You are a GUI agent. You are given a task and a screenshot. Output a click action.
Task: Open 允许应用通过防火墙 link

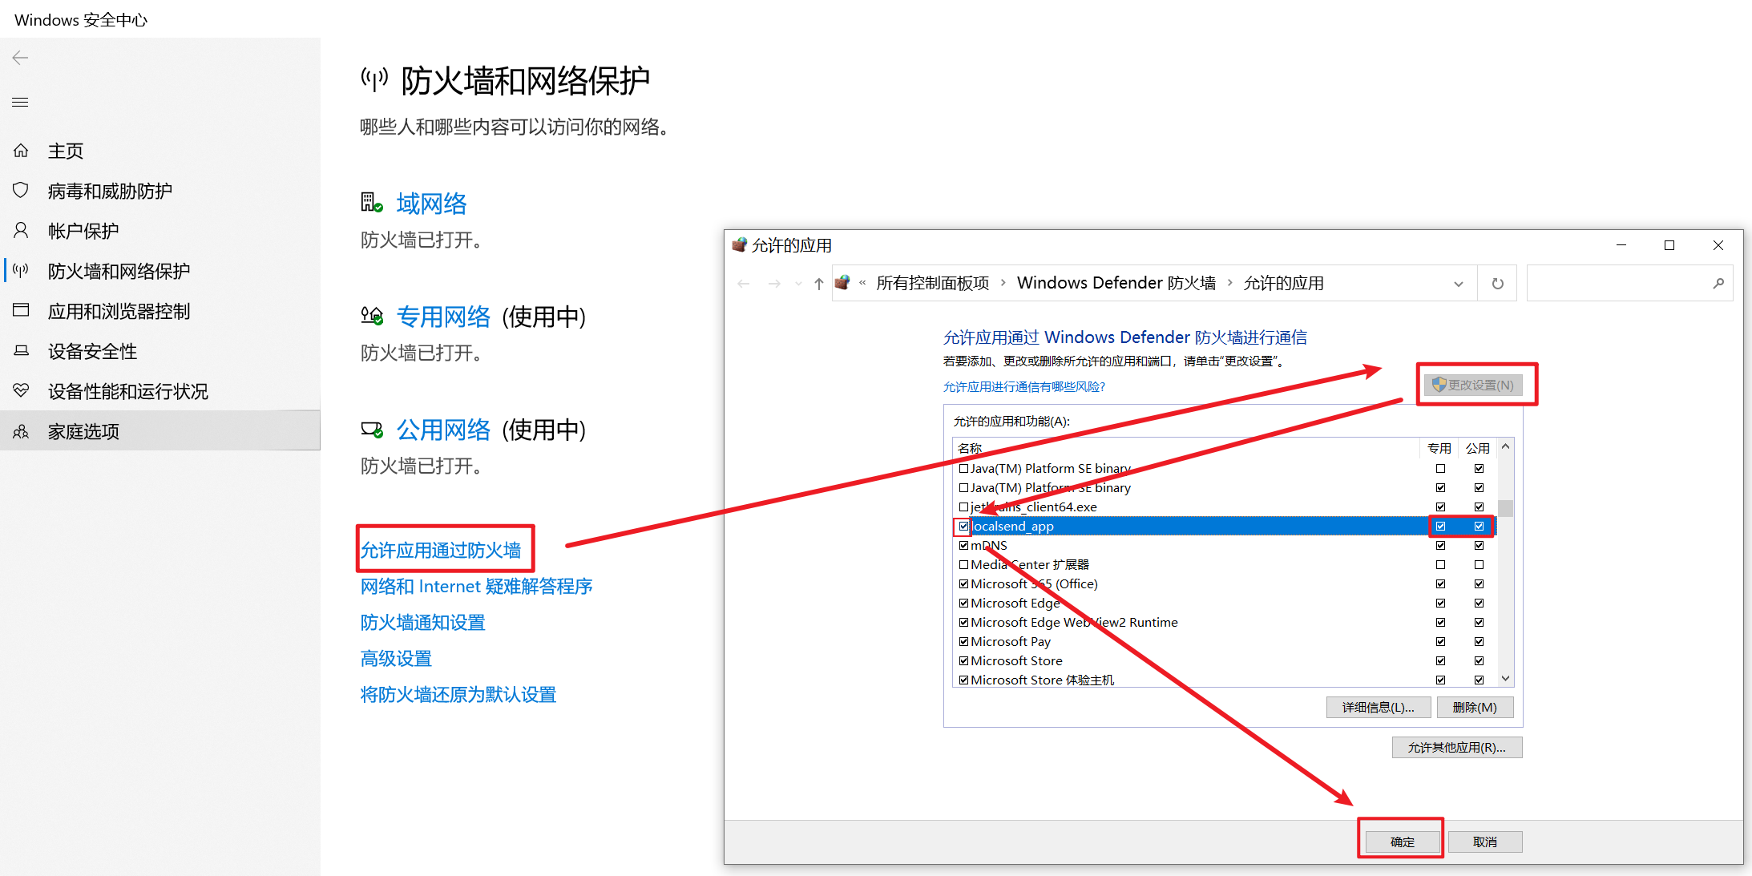tap(441, 550)
